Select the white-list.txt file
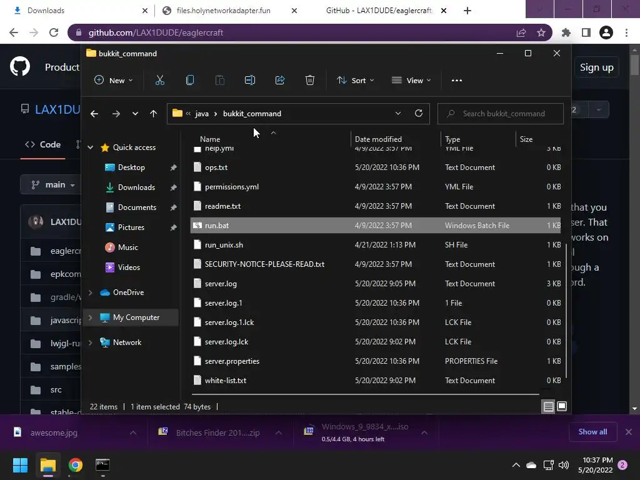 click(x=375, y=381)
